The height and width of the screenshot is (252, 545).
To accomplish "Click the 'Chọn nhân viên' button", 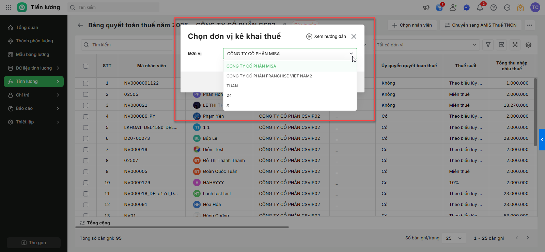I will (412, 25).
